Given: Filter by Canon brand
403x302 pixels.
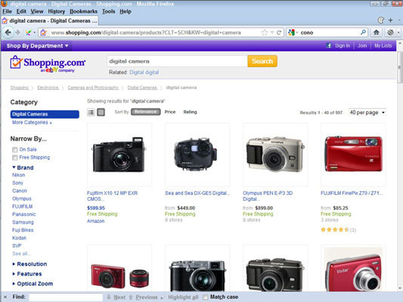Looking at the screenshot, I should [20, 191].
